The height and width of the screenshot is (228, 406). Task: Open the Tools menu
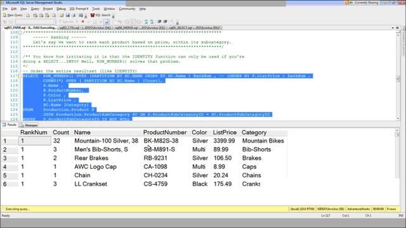tap(96, 9)
